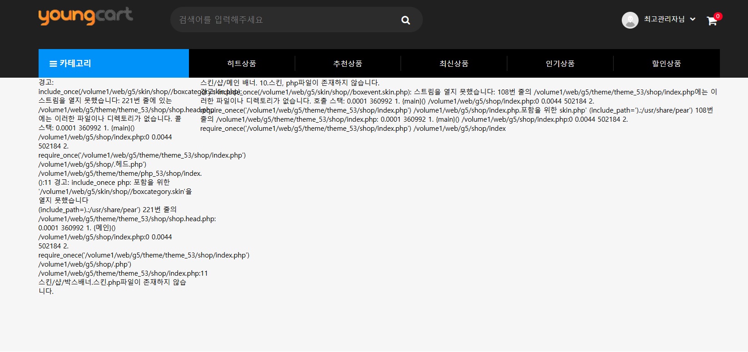748x352 pixels.
Task: Open the 할인상품 menu item
Action: (666, 64)
